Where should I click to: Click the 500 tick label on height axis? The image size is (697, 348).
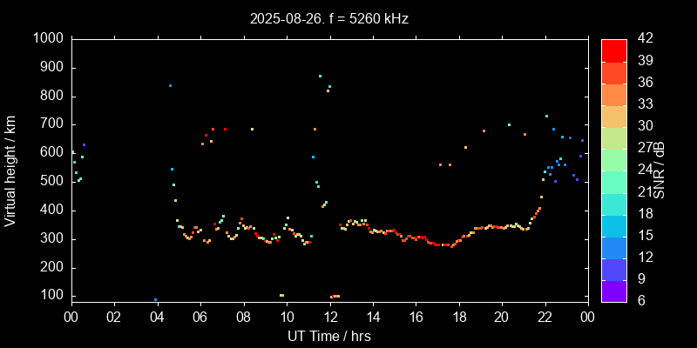(x=51, y=181)
